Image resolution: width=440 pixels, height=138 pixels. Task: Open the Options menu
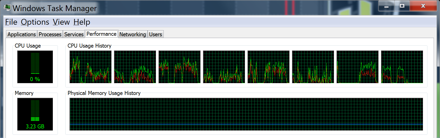click(x=35, y=22)
